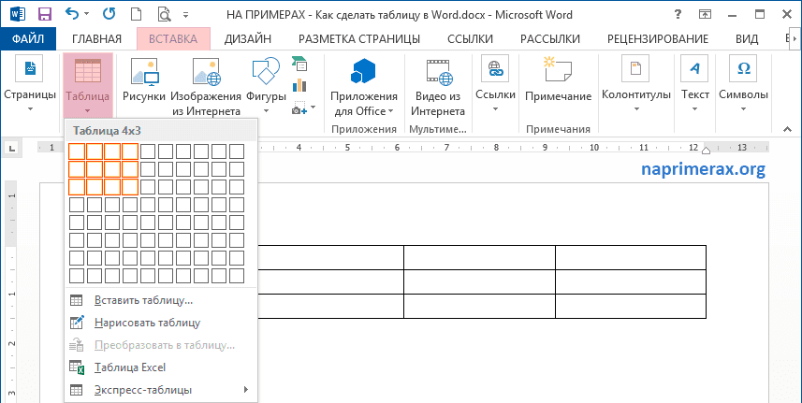Image resolution: width=802 pixels, height=403 pixels.
Task: Switch to the РЕЦЕНЗИРОВАНИЕ tab
Action: click(657, 39)
